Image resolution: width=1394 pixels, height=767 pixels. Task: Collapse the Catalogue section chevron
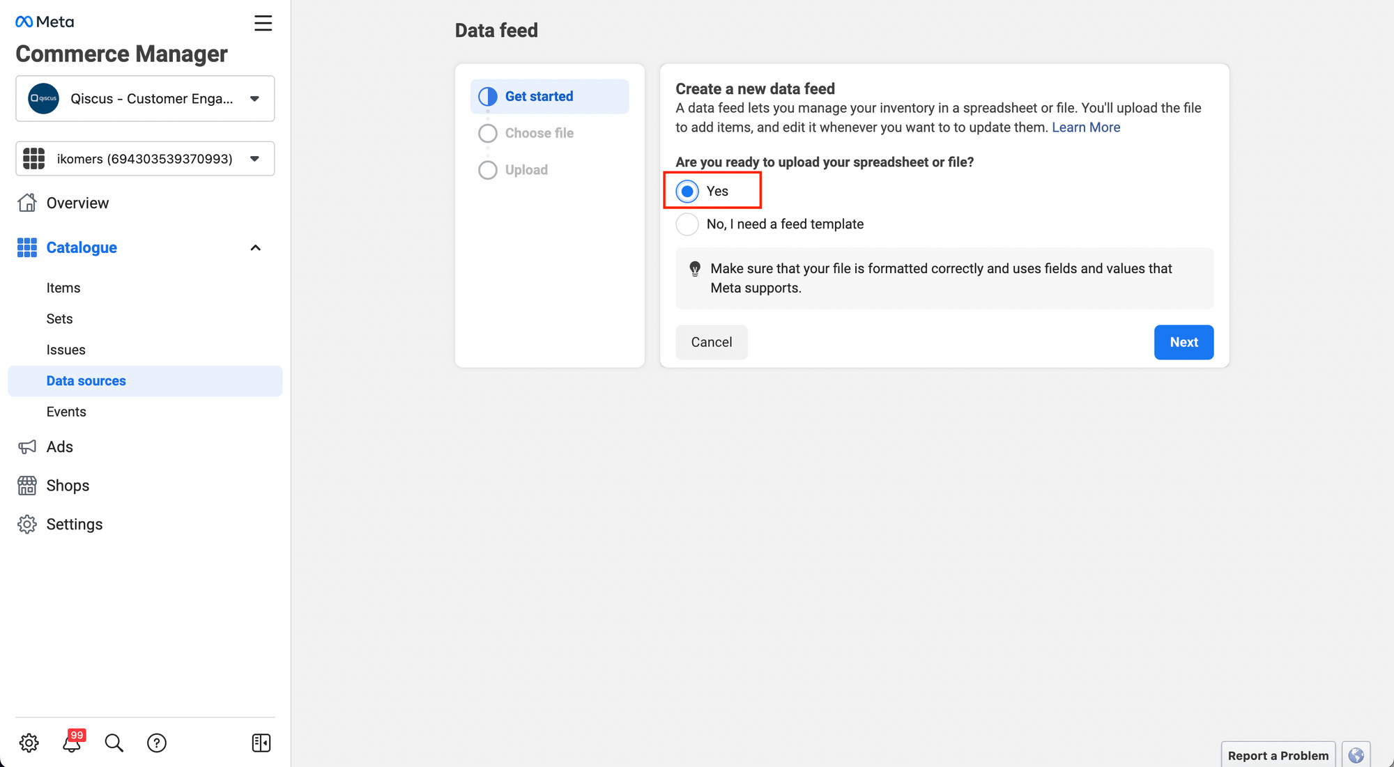[255, 248]
